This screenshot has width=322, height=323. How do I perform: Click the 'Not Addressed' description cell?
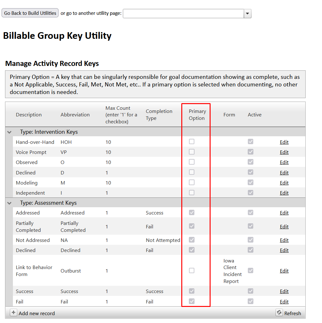pyautogui.click(x=33, y=240)
